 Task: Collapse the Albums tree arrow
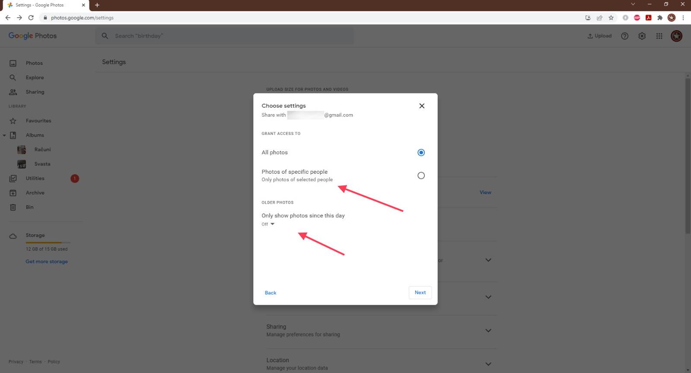(4, 135)
